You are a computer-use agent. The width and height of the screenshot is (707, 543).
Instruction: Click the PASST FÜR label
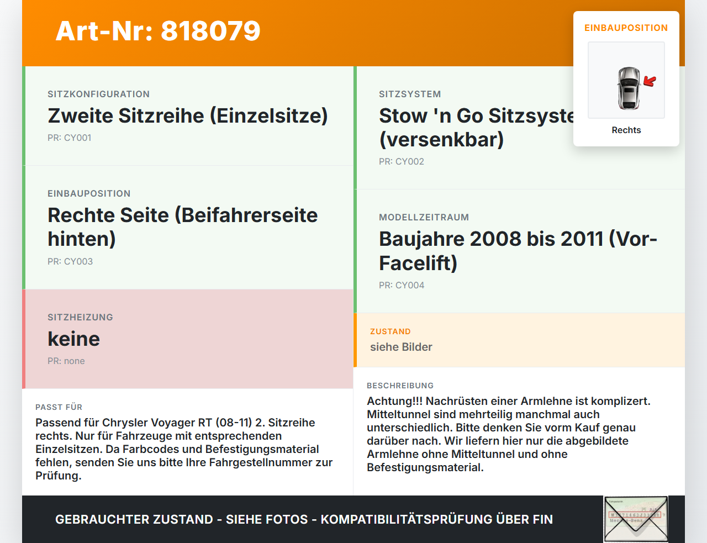click(59, 407)
